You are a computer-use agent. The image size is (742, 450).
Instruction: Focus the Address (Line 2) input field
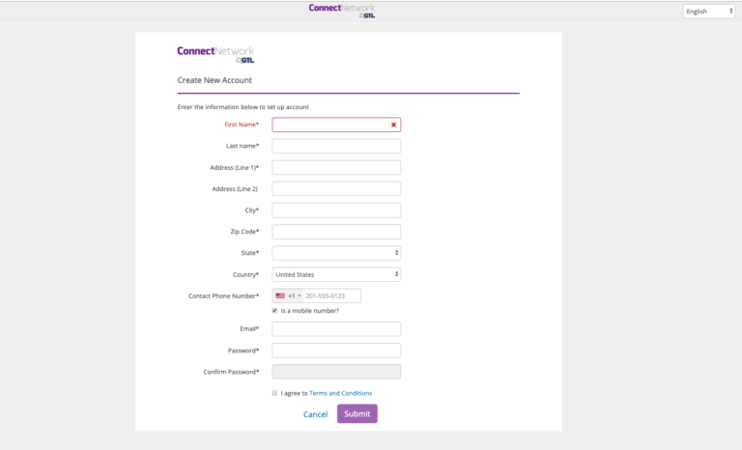click(x=336, y=189)
